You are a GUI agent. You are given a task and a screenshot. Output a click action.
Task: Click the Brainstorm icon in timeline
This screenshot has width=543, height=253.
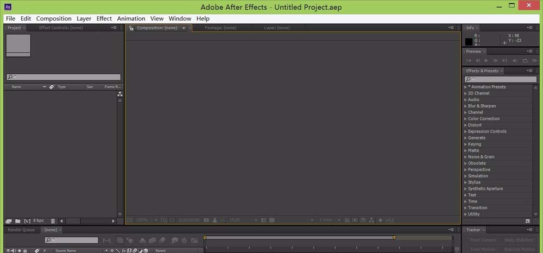174,240
